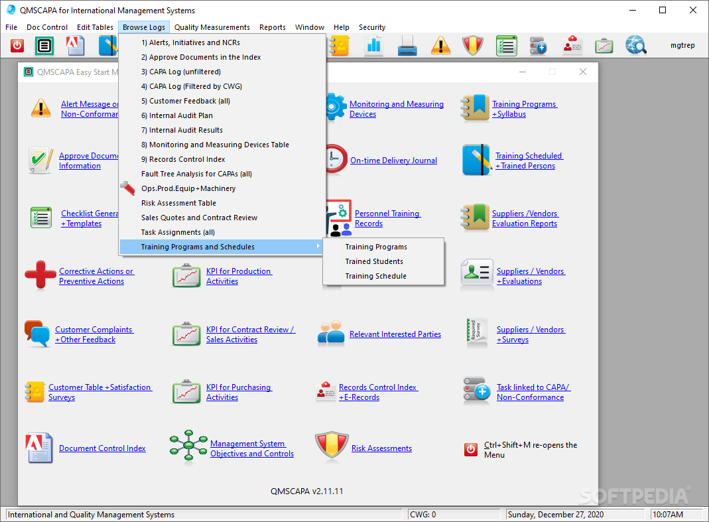Click the printer toolbar icon
Screen dimensions: 709x522
[x=407, y=46]
